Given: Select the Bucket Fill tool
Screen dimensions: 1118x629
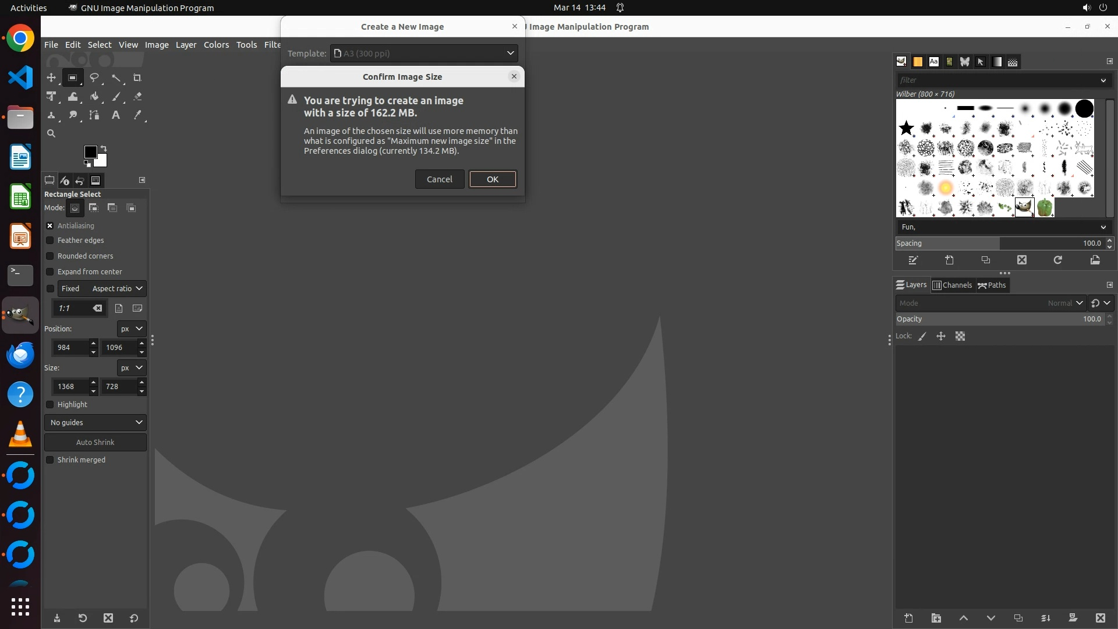Looking at the screenshot, I should coord(94,97).
